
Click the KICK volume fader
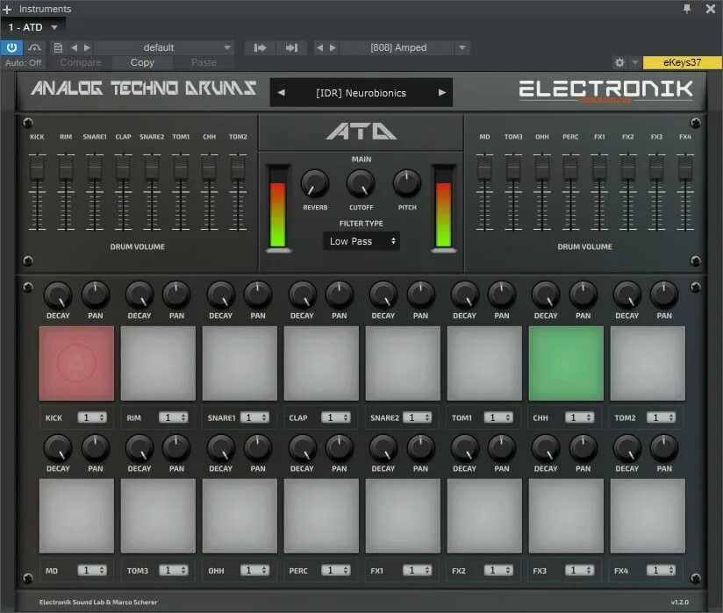click(x=37, y=168)
